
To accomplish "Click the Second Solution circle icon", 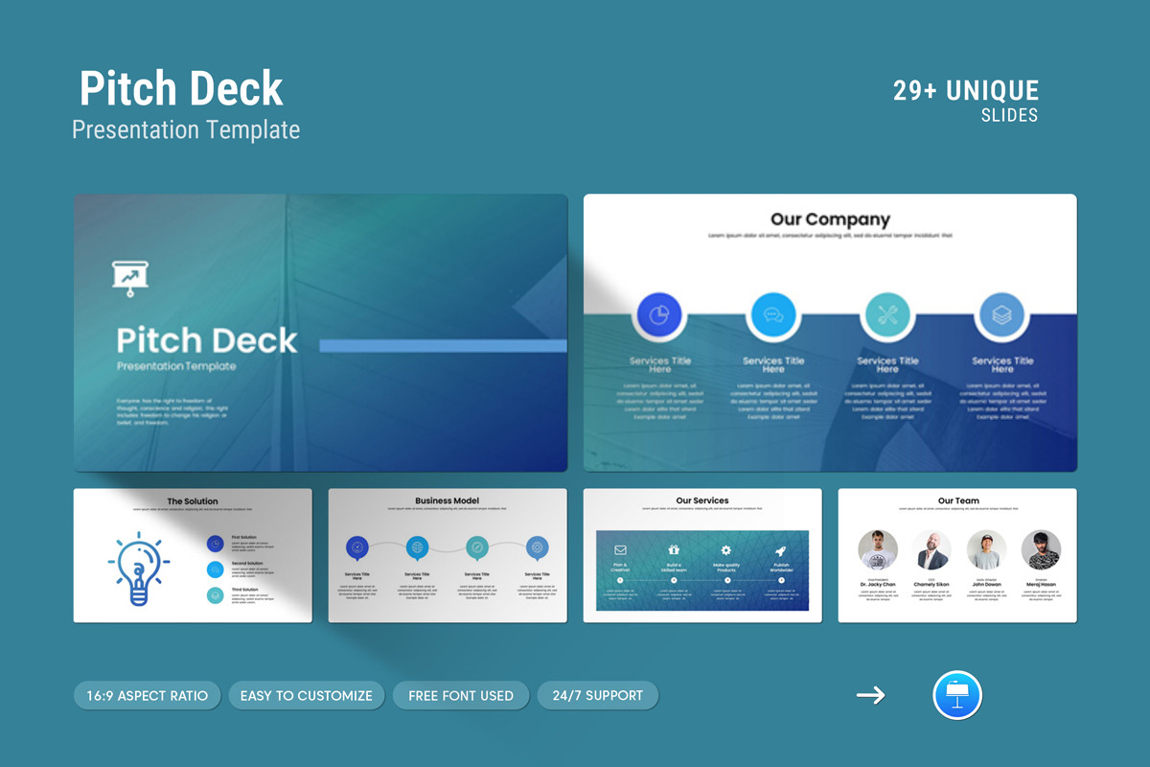I will (x=216, y=569).
